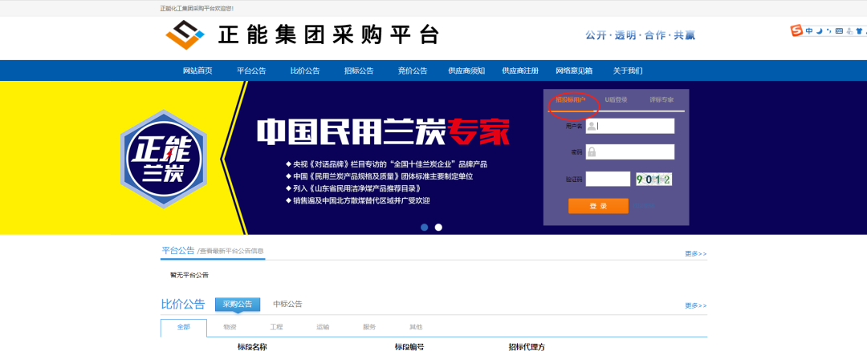Viewport: 867px width, 351px height.
Task: Focus the 密码 input field
Action: pyautogui.click(x=630, y=151)
